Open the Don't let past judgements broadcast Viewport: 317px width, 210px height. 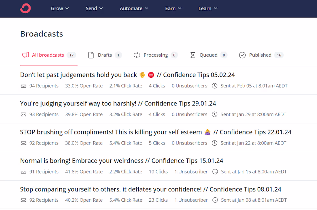coord(127,75)
